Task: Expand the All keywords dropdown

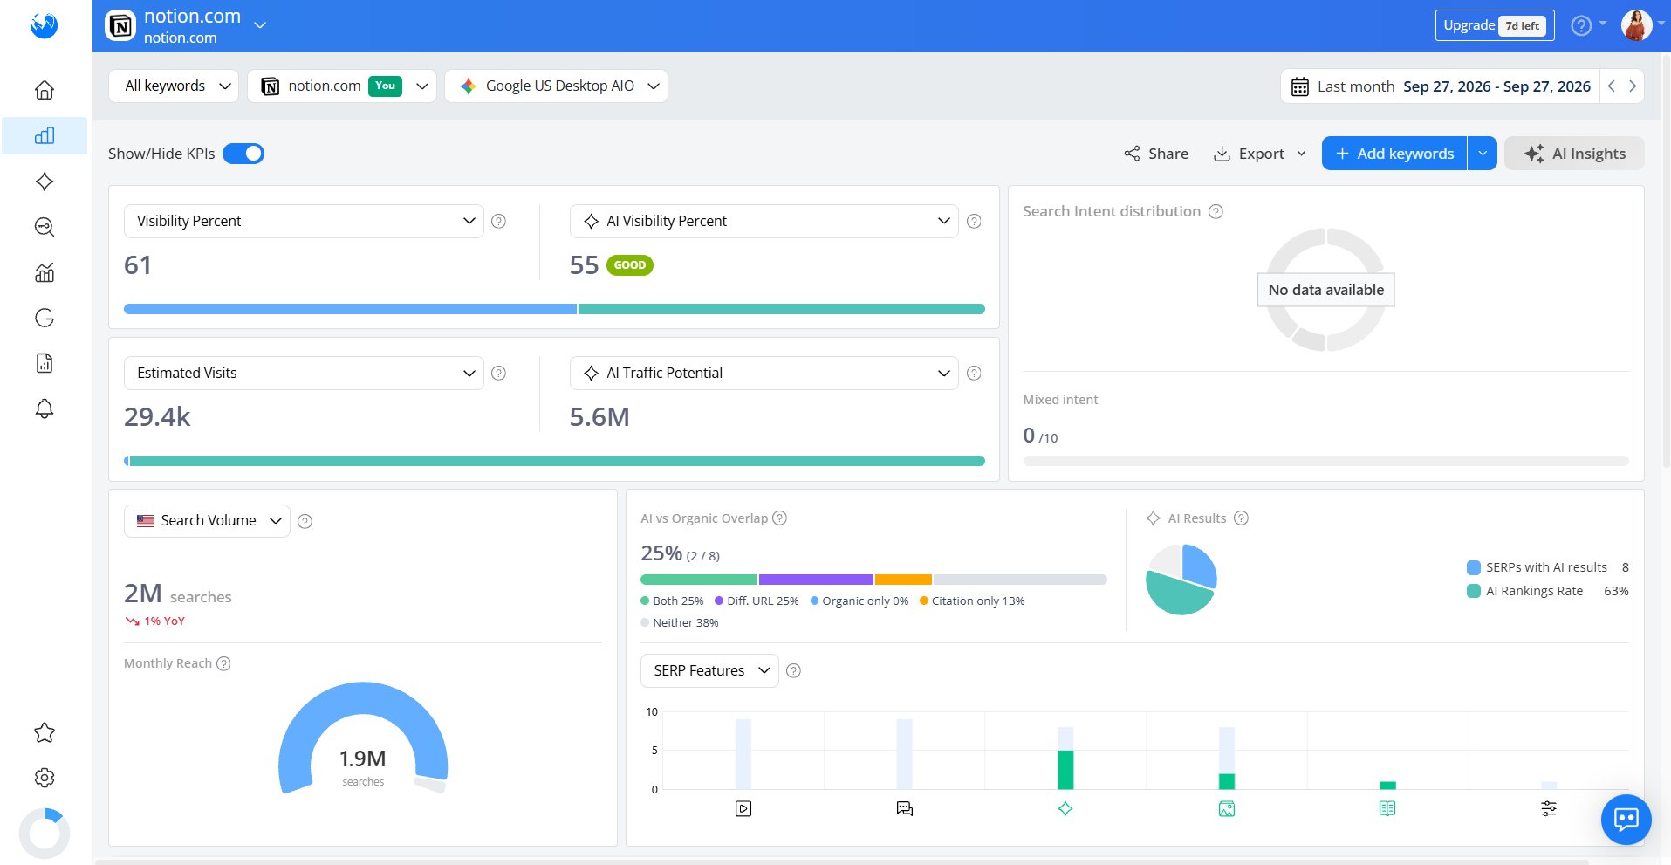Action: (174, 86)
